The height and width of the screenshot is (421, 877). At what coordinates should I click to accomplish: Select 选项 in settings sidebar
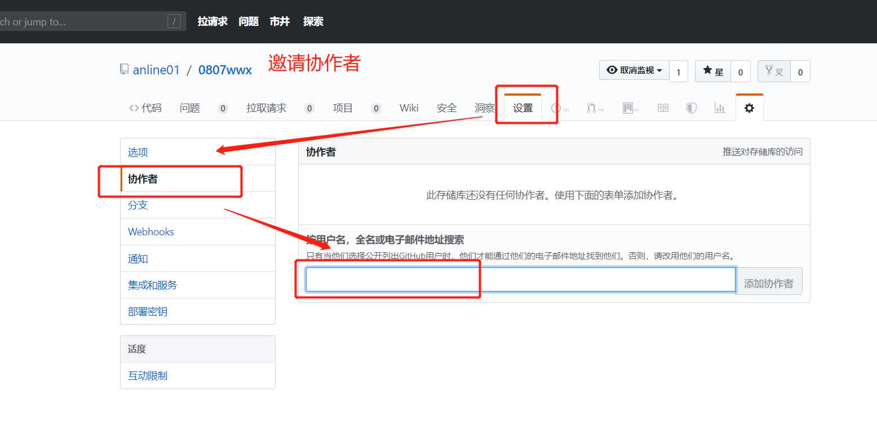(198, 152)
